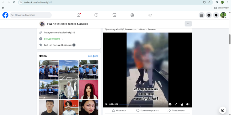The image size is (231, 115).
Task: Open Chrome three-dot menu
Action: click(228, 2)
